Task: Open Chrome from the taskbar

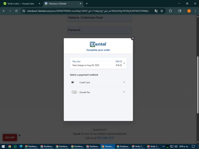Action: 10,147
